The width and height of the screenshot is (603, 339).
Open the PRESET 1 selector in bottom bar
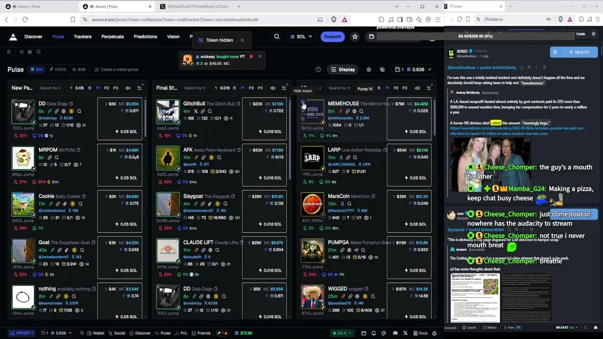(x=22, y=333)
